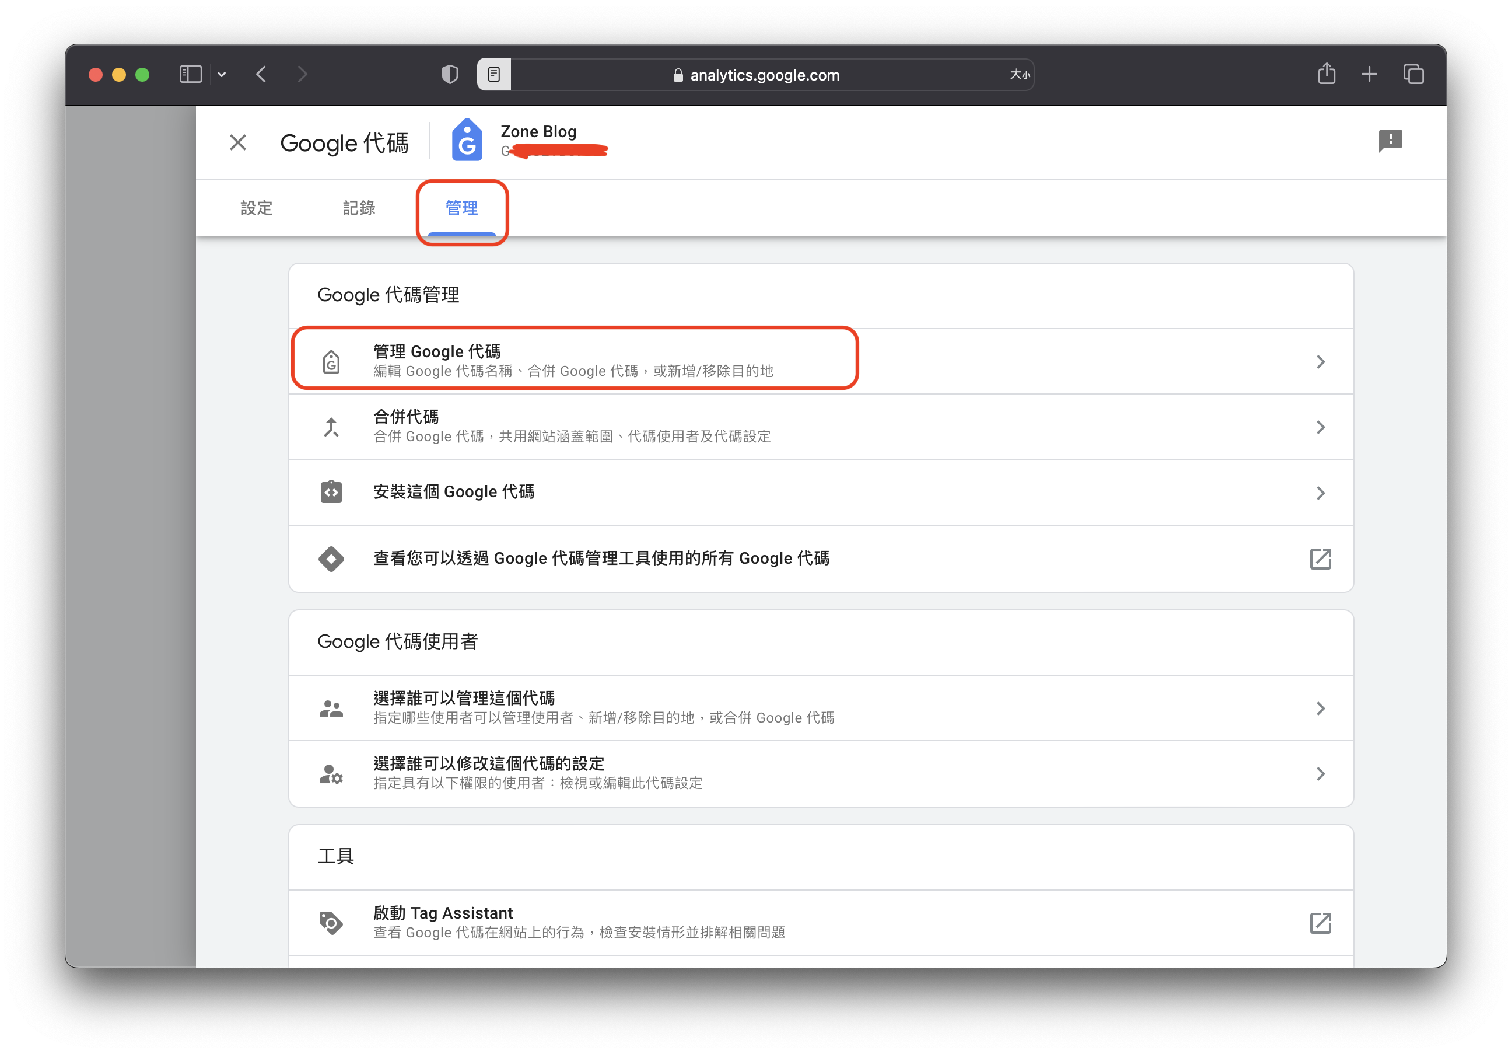
Task: Go back with Safari back arrow
Action: 261,75
